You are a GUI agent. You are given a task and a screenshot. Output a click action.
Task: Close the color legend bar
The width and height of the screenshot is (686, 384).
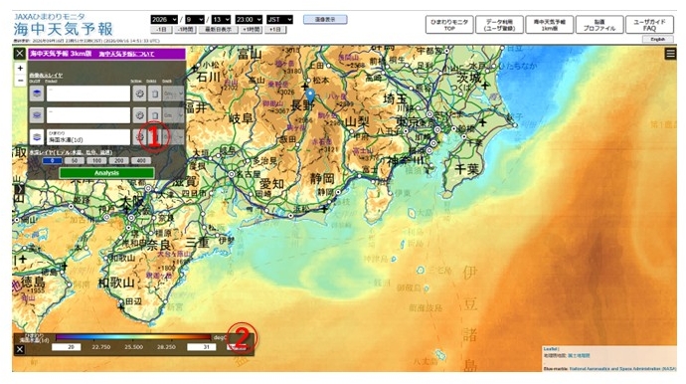coord(19,349)
